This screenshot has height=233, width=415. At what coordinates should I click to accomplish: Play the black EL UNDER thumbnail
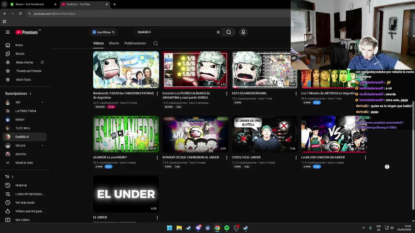[126, 194]
